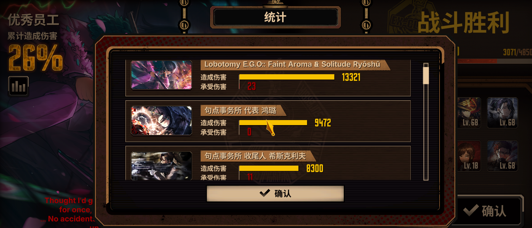This screenshot has height=228, width=532.
Task: Click the 8300 damage value
Action: click(315, 168)
